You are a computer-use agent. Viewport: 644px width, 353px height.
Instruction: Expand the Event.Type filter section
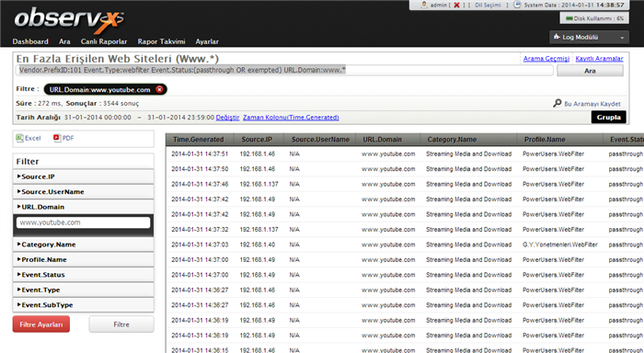tap(84, 290)
